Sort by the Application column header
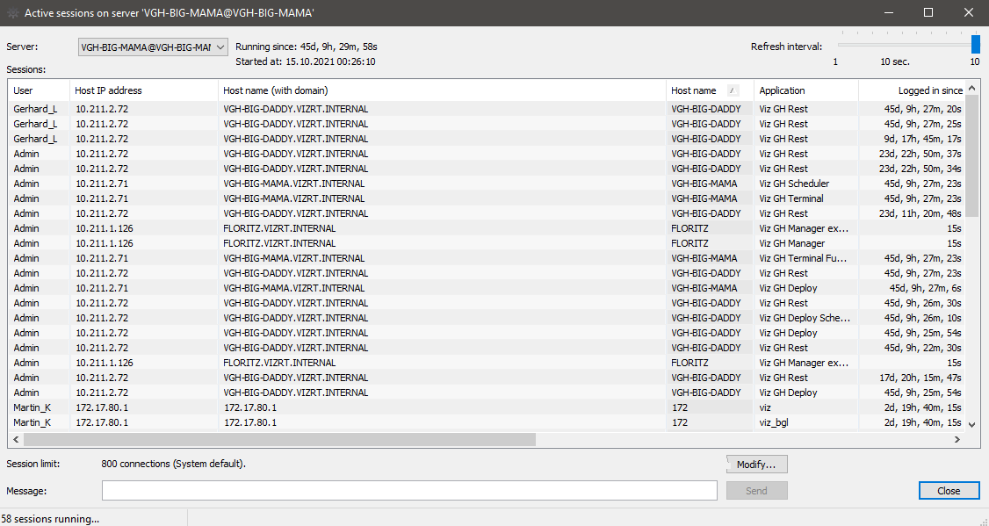The image size is (989, 526). [806, 90]
